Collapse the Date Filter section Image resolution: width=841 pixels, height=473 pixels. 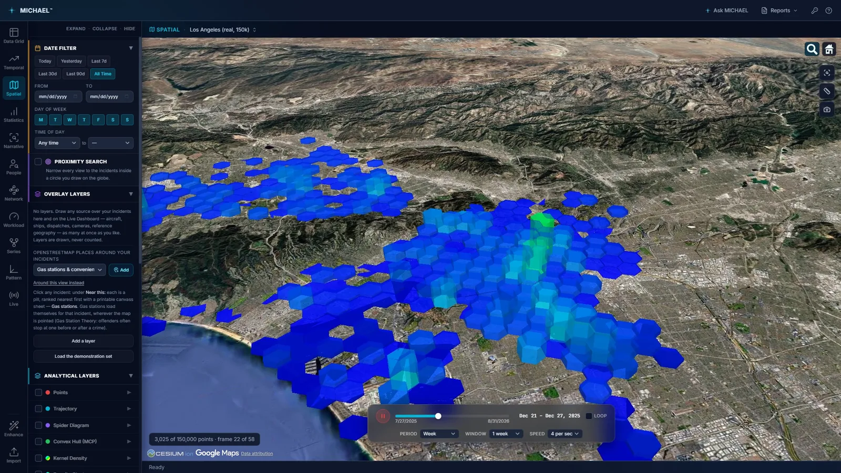[x=131, y=48]
